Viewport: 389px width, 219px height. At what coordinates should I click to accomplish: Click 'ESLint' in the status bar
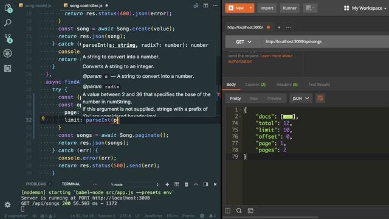pos(172,216)
